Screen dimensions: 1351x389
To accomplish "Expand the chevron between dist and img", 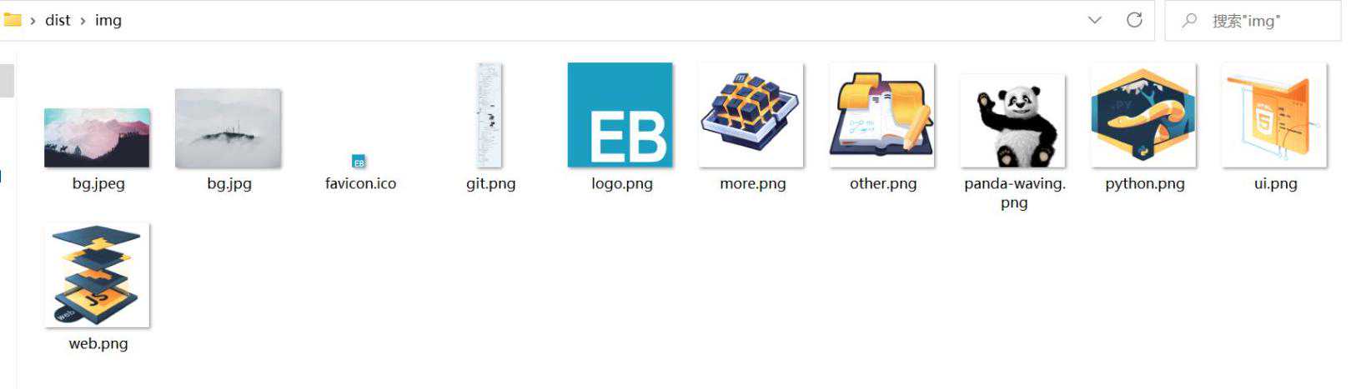I will coord(83,21).
